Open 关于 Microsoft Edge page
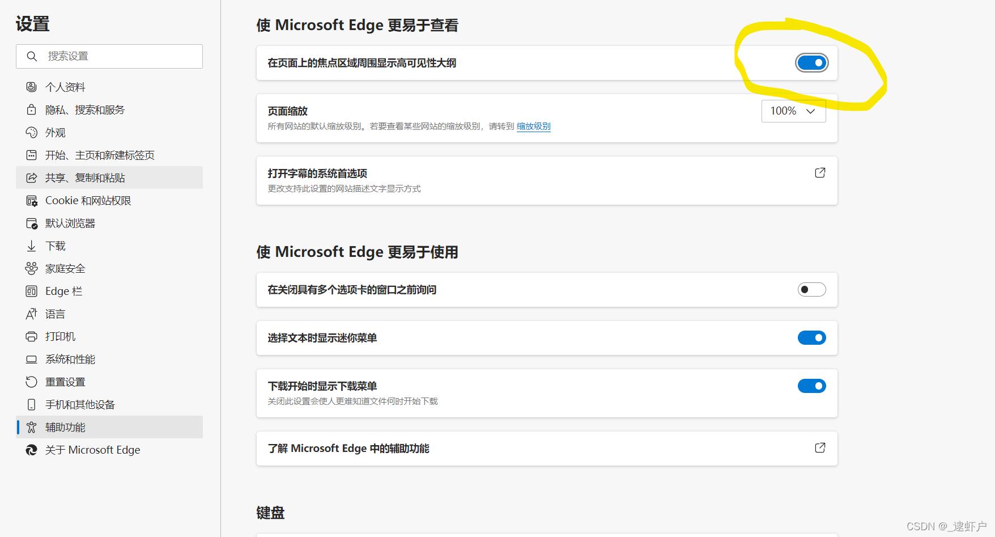 109,450
